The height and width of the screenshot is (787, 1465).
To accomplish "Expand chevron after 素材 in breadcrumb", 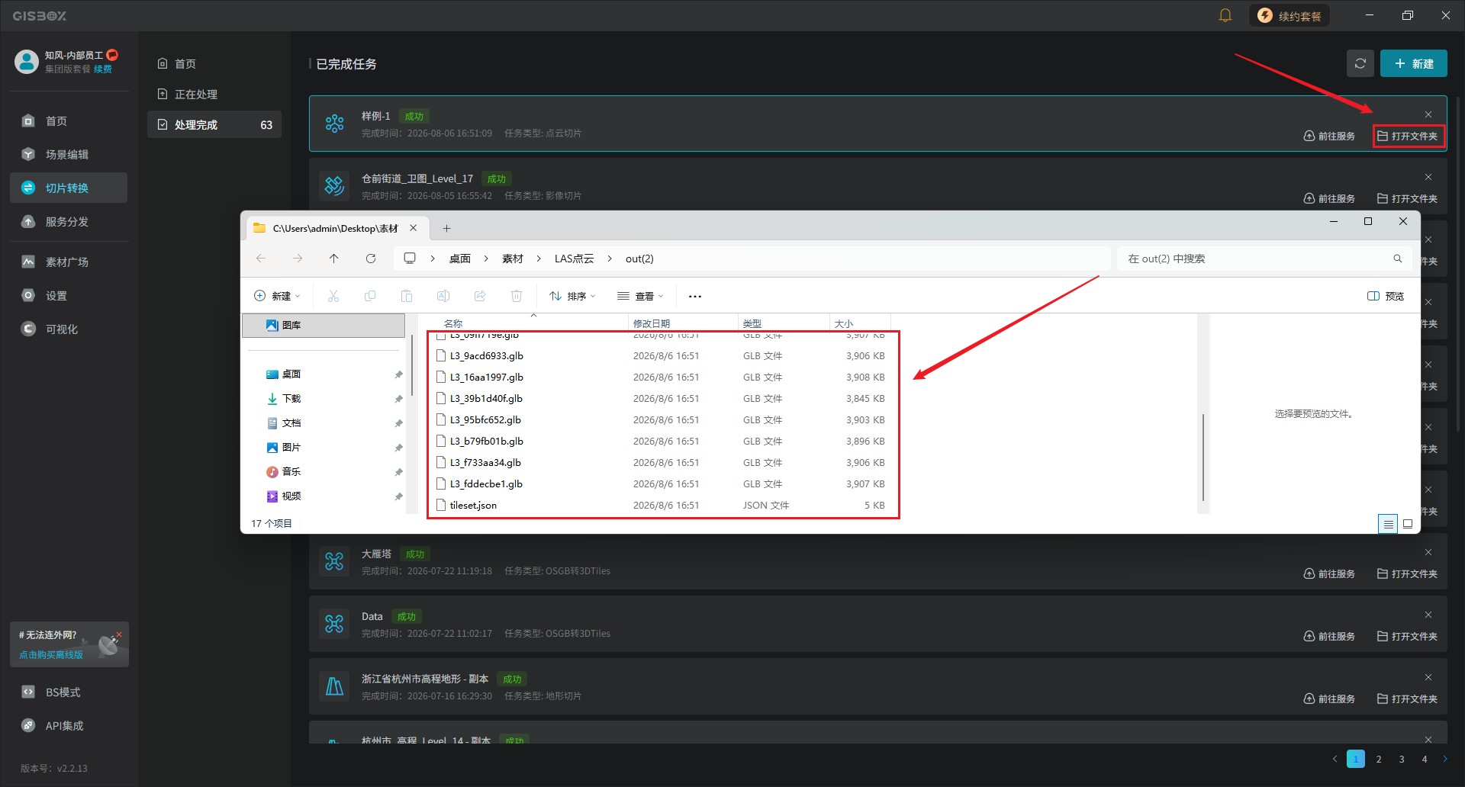I will (539, 259).
